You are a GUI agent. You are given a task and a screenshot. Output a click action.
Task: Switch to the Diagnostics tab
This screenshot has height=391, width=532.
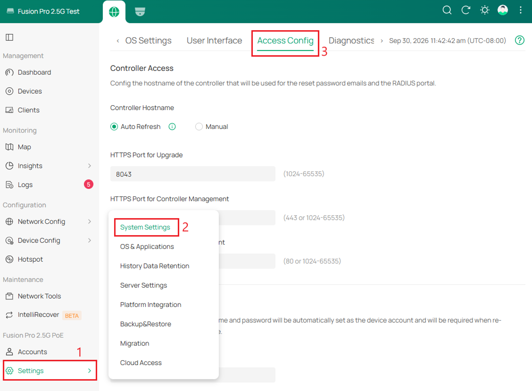(351, 40)
